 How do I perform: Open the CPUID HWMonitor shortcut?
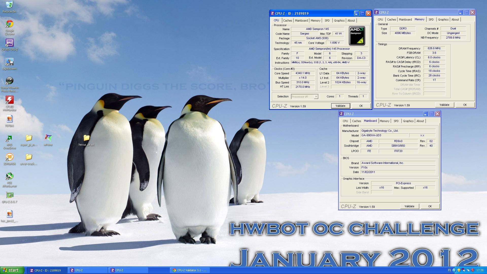tap(9, 104)
